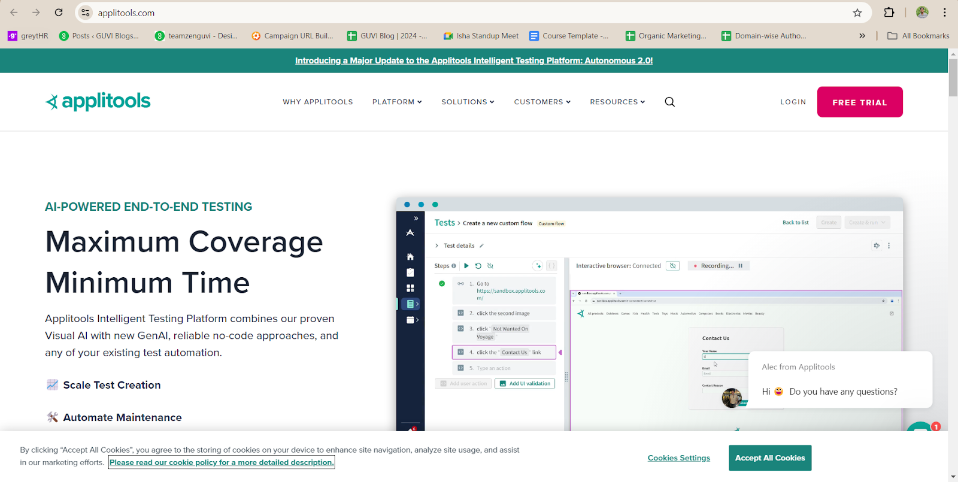Open the Isha Standup Meet bookmark
This screenshot has height=482, width=958.
481,36
